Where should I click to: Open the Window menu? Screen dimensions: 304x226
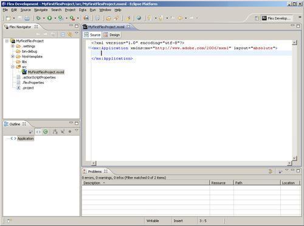point(105,10)
